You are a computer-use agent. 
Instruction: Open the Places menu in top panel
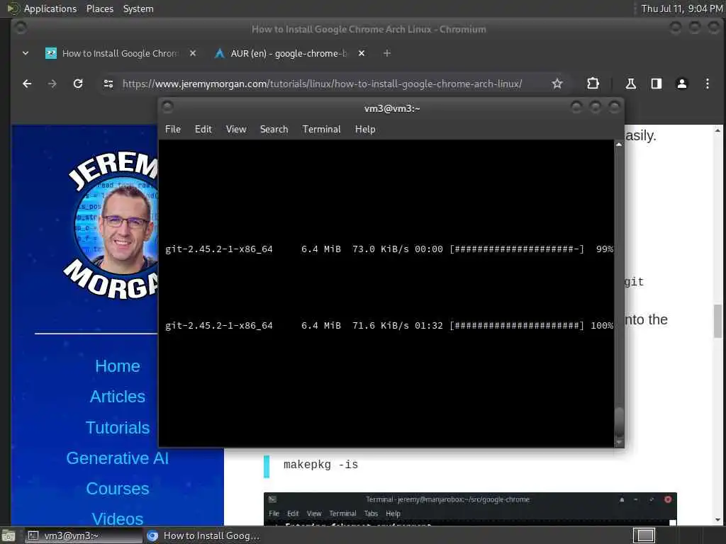tap(99, 8)
